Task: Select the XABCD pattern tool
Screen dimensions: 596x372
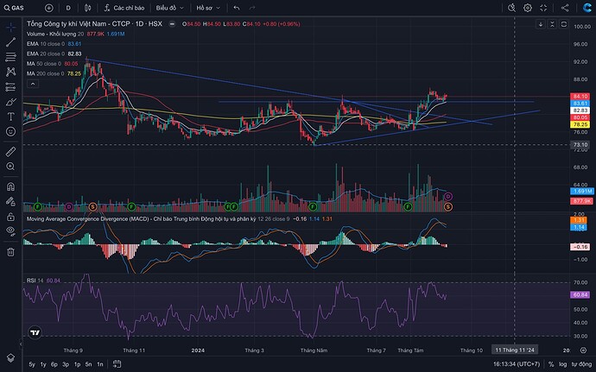Action: (10, 72)
